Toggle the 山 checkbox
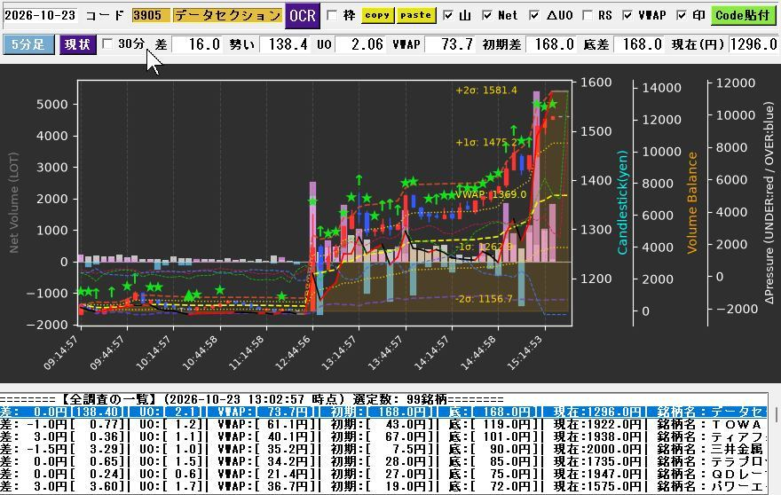This screenshot has height=495, width=781. [x=448, y=15]
